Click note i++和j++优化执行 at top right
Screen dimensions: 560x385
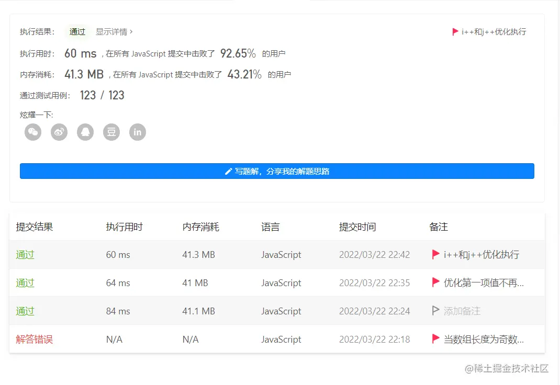494,32
